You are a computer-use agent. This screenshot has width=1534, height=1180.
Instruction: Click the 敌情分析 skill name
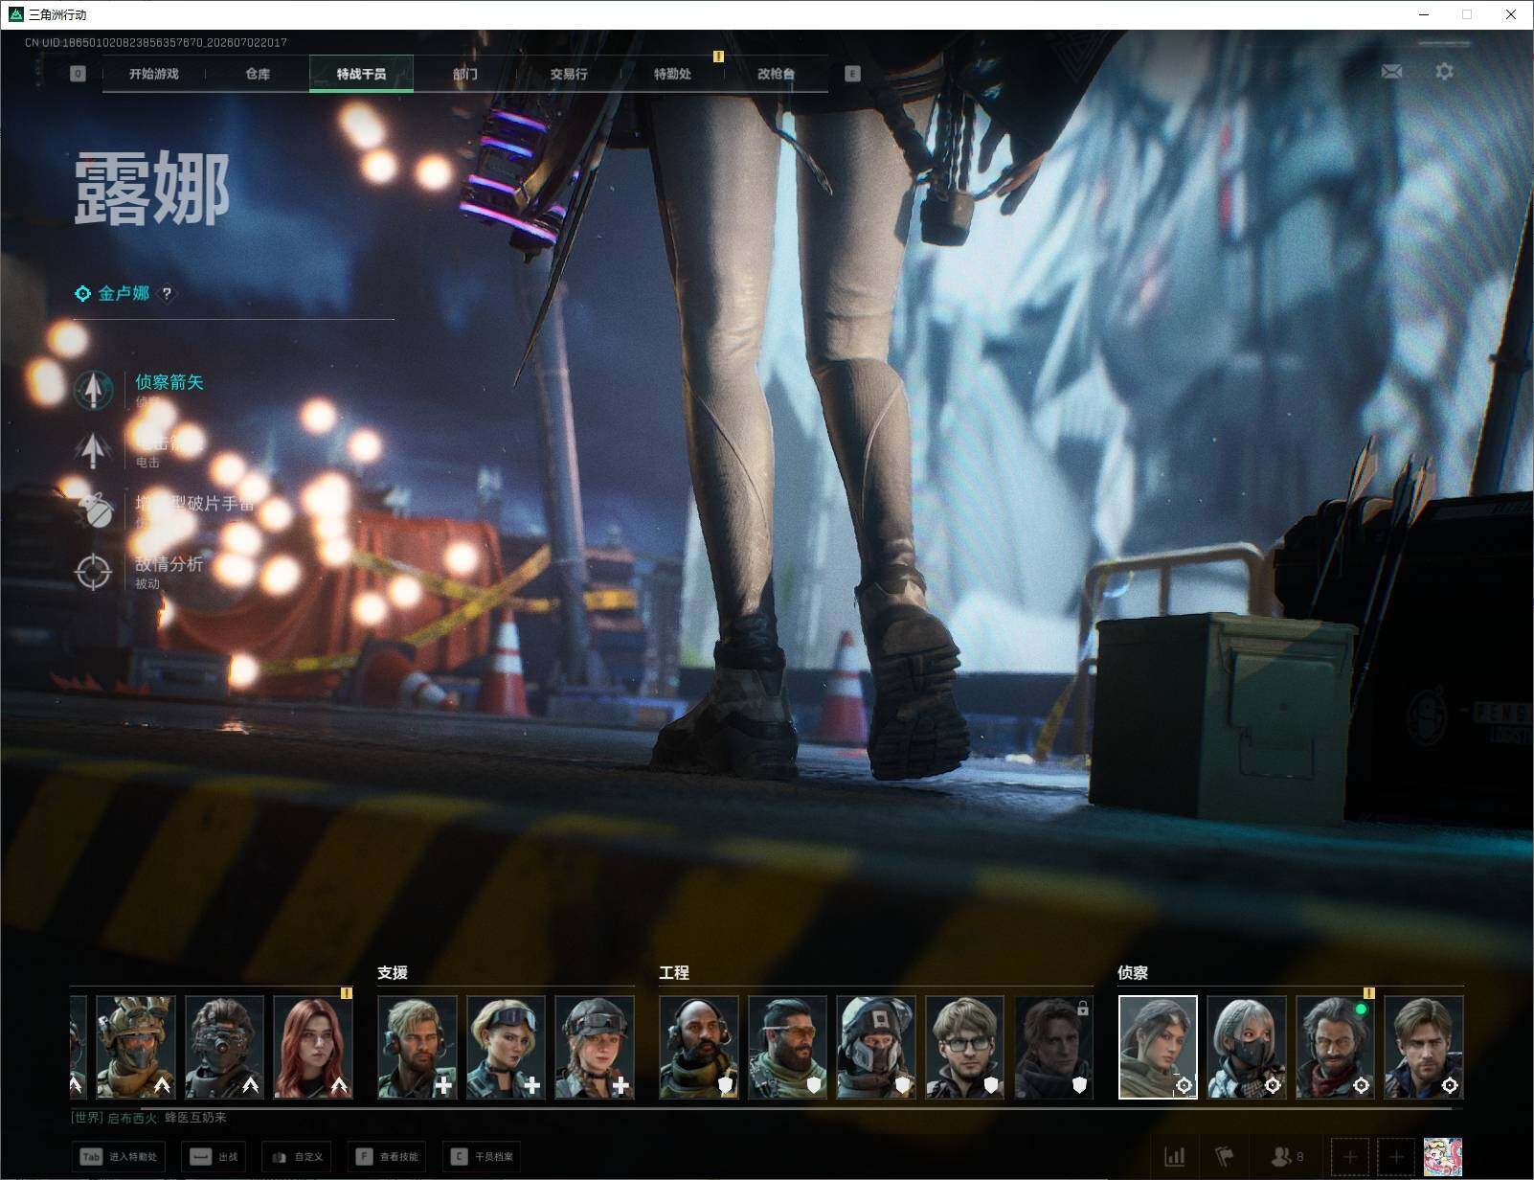click(x=169, y=563)
